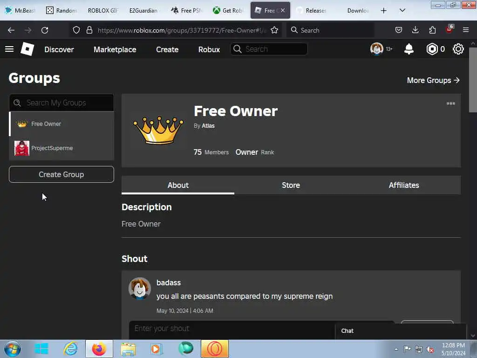
Task: Open a new browser tab
Action: [384, 11]
